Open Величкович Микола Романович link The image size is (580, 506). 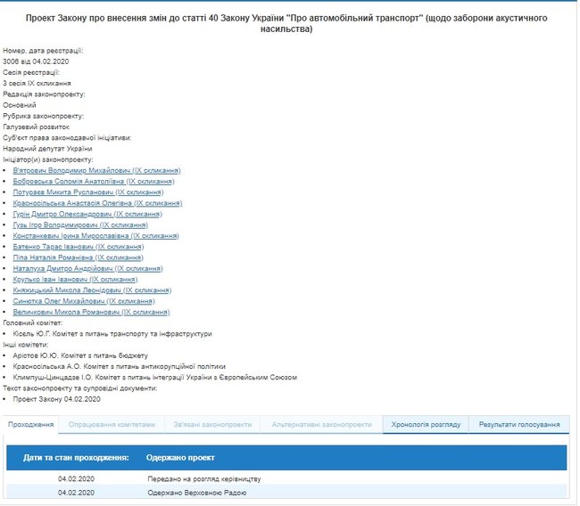coord(91,312)
